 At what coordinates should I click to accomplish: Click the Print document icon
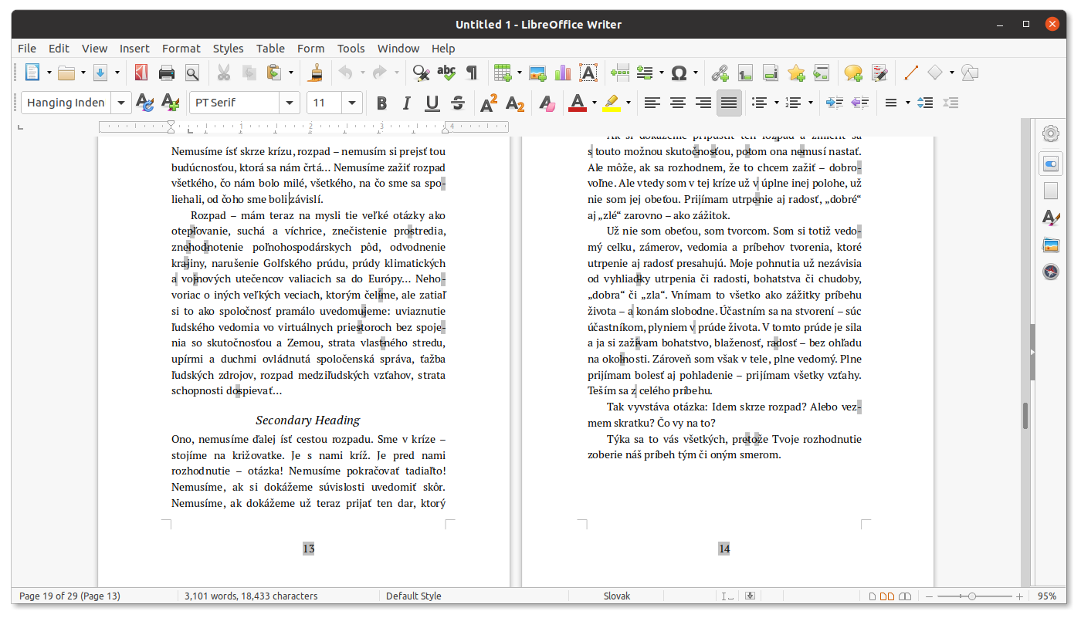click(x=166, y=73)
